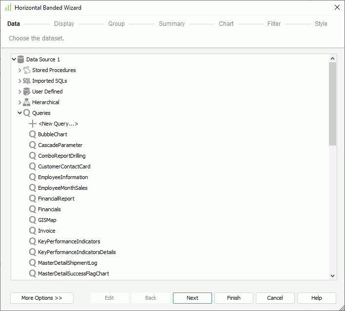Click the Data Source 1 cylinder icon

(x=21, y=59)
